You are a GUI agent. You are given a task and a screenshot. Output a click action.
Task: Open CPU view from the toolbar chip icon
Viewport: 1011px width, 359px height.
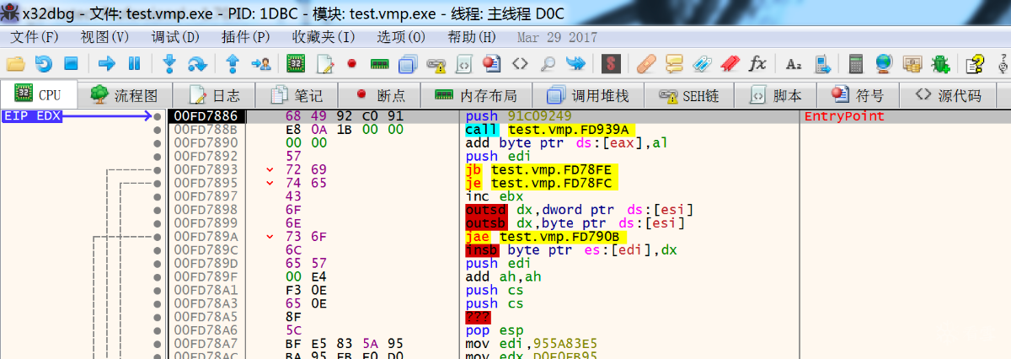coord(296,63)
